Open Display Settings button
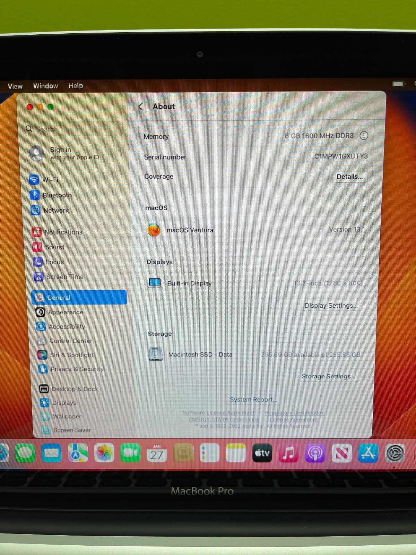Viewport: 416px width, 555px height. [x=331, y=306]
